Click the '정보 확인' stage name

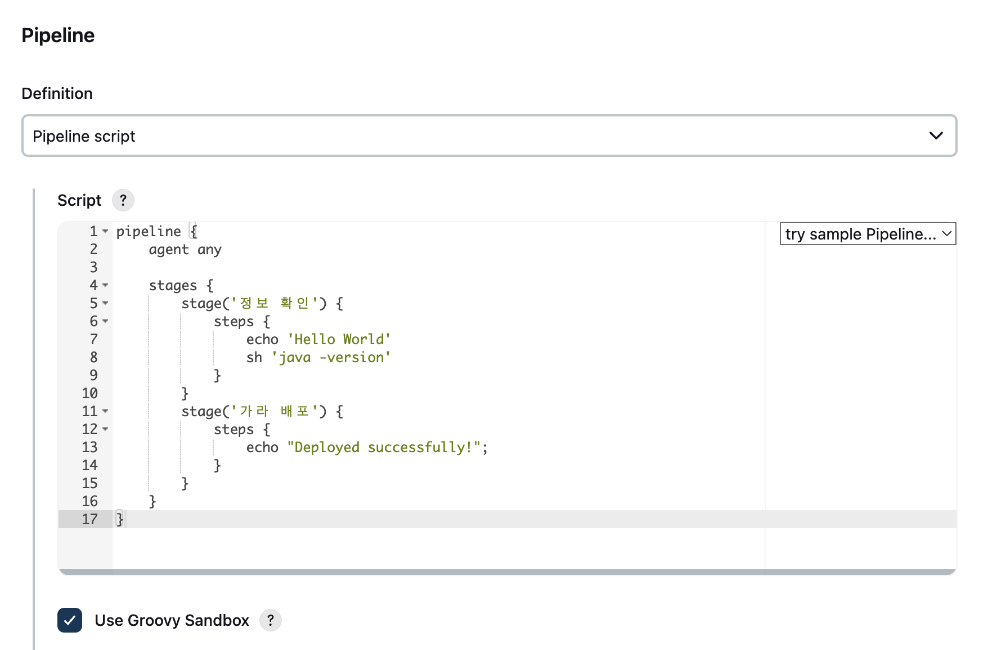[x=275, y=303]
